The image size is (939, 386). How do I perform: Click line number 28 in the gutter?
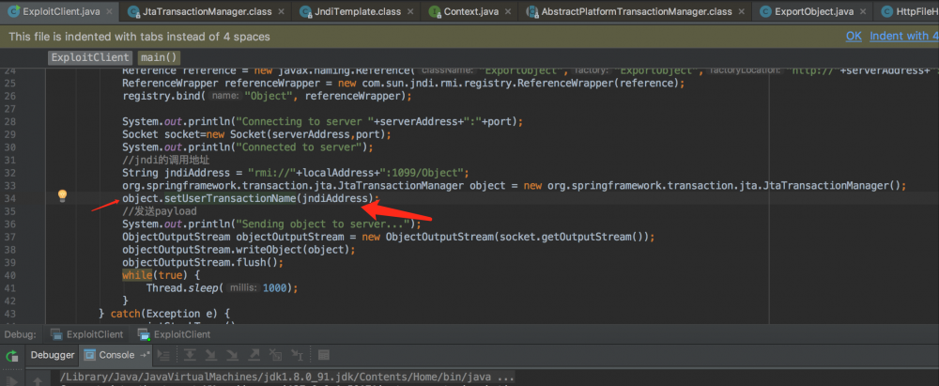click(x=9, y=122)
